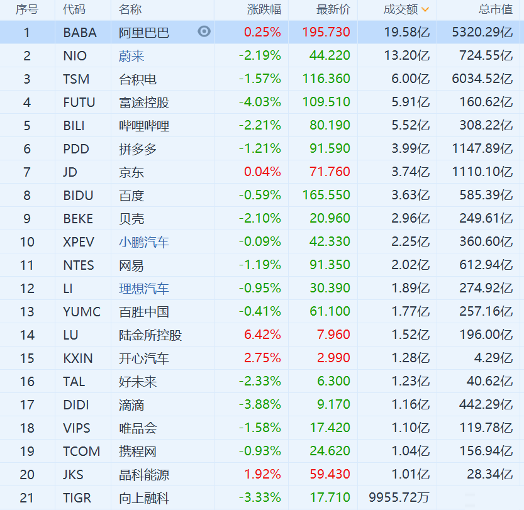
Task: Click the eye icon in 阿里巴巴 row
Action: (204, 31)
